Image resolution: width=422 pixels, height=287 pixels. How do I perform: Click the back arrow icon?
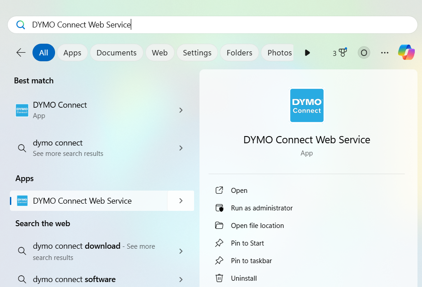pyautogui.click(x=21, y=53)
